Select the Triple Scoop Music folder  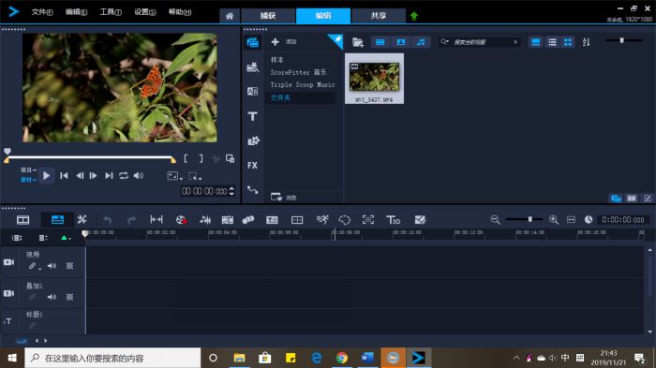(x=303, y=85)
